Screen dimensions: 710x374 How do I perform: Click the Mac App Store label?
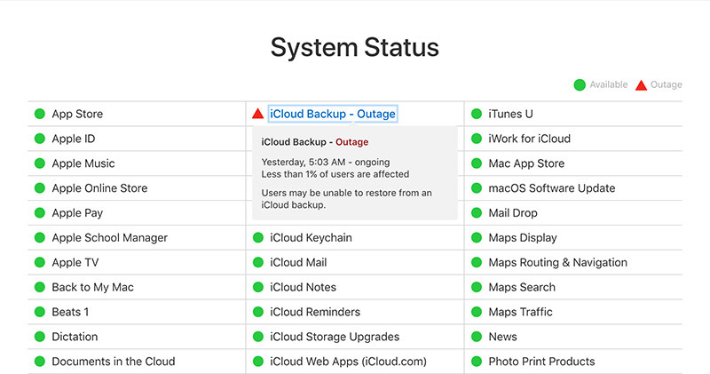[x=526, y=163]
